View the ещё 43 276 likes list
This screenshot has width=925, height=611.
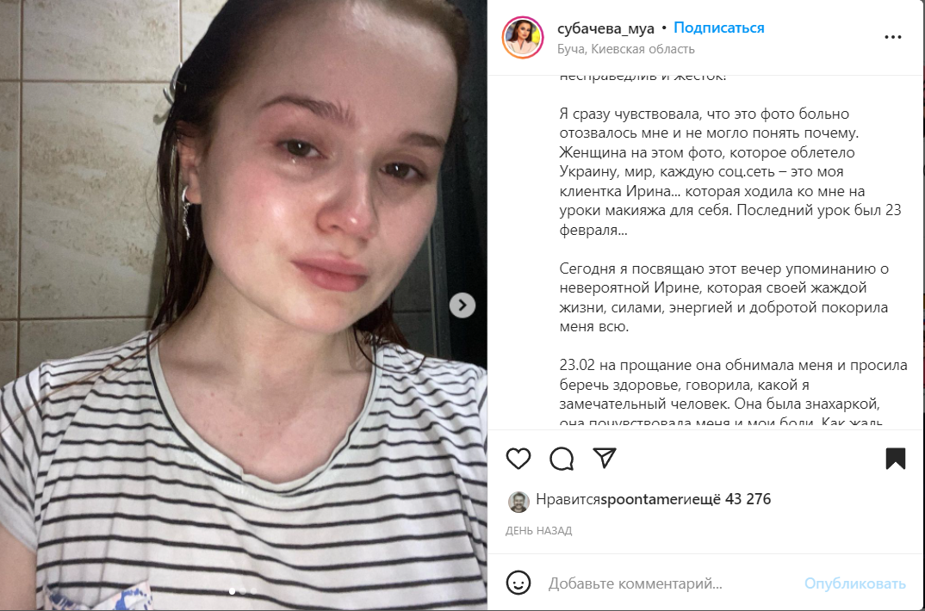point(731,499)
